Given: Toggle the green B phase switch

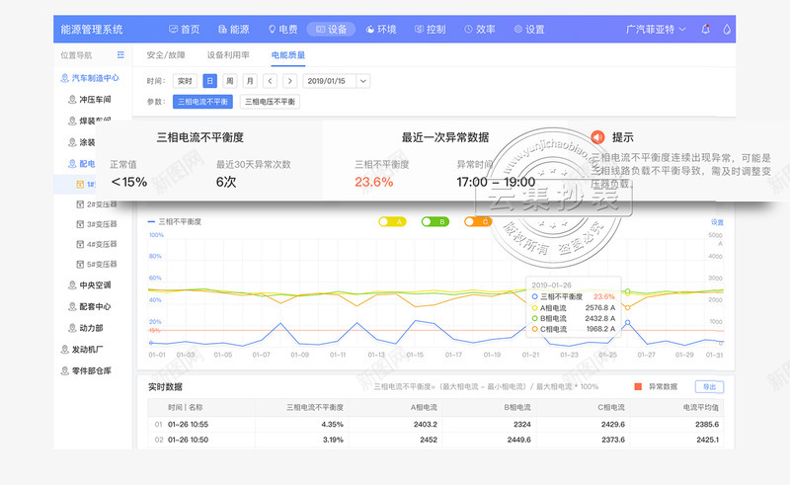Looking at the screenshot, I should (x=435, y=222).
